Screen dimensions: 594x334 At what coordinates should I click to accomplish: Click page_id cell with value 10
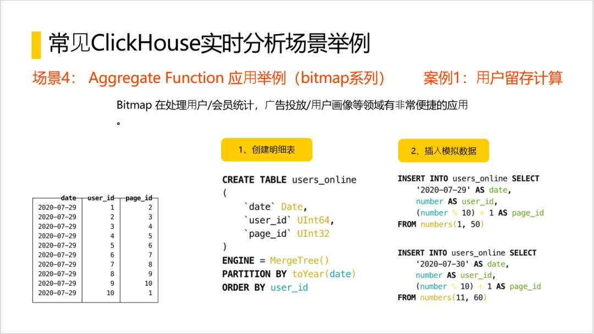(148, 283)
